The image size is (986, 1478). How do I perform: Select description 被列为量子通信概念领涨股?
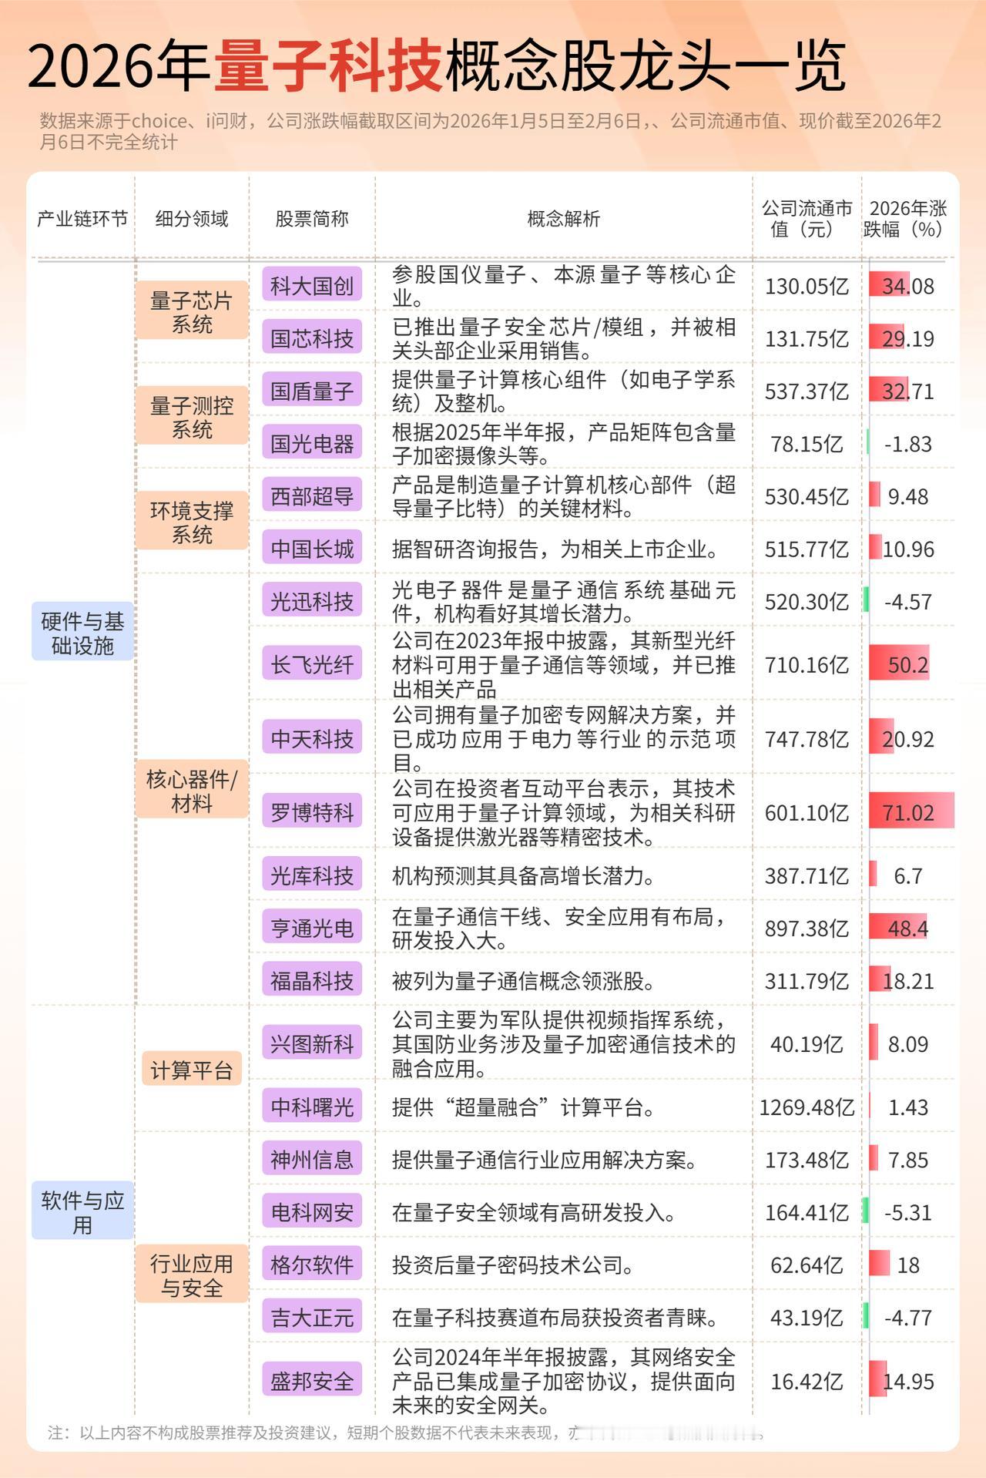coord(524,980)
